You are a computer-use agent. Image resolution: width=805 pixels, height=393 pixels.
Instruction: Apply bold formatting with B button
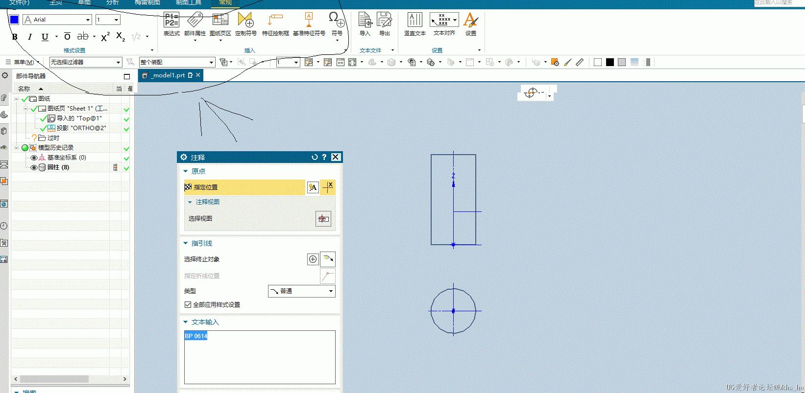15,37
